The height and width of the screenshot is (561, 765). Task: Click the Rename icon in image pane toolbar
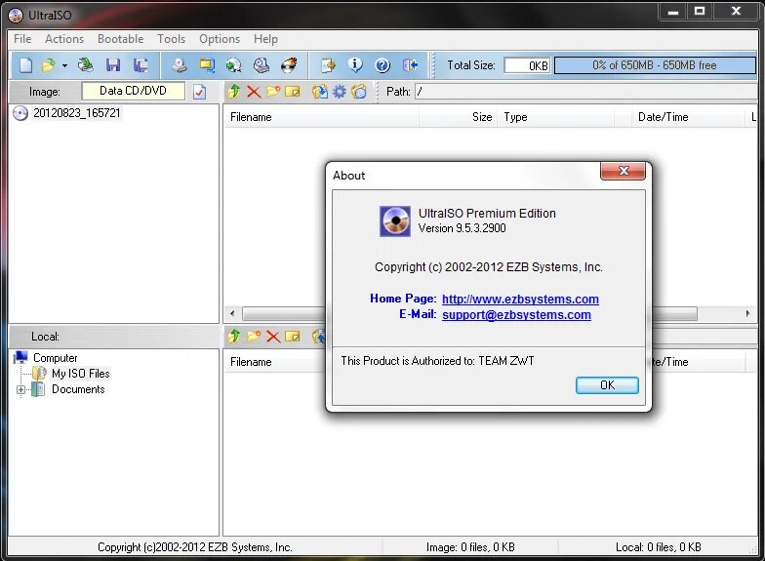click(293, 92)
